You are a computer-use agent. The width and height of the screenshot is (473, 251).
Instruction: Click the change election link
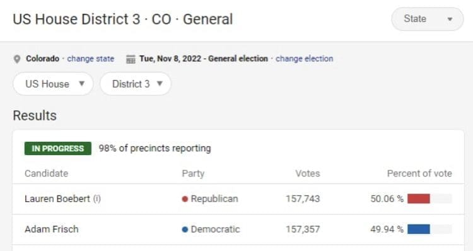304,59
